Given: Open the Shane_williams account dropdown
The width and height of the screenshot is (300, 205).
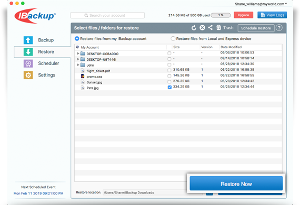Looking at the screenshot, I should click(261, 4).
